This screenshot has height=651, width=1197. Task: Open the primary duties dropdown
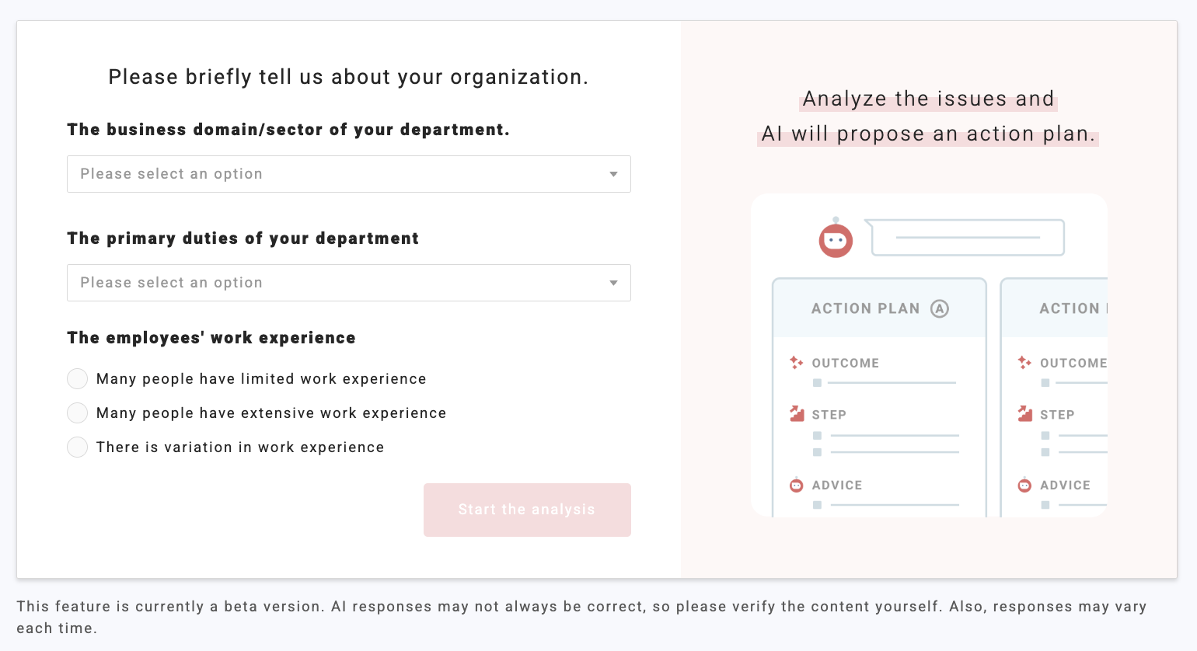pyautogui.click(x=348, y=283)
